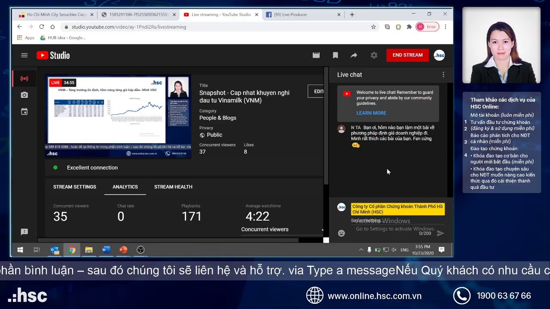Click the Average watchtime value 4:22
The width and height of the screenshot is (550, 309).
257,216
